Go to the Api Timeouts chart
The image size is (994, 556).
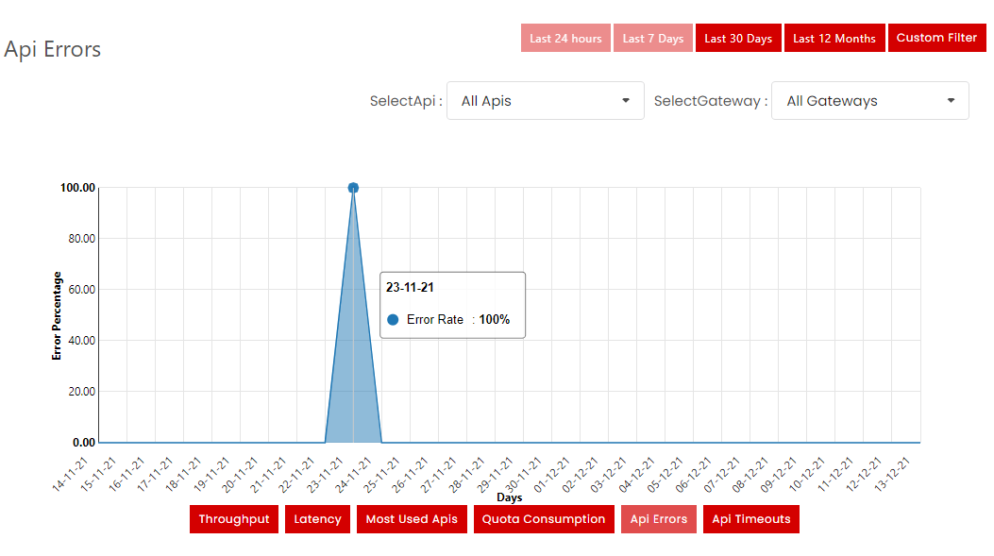click(x=750, y=519)
